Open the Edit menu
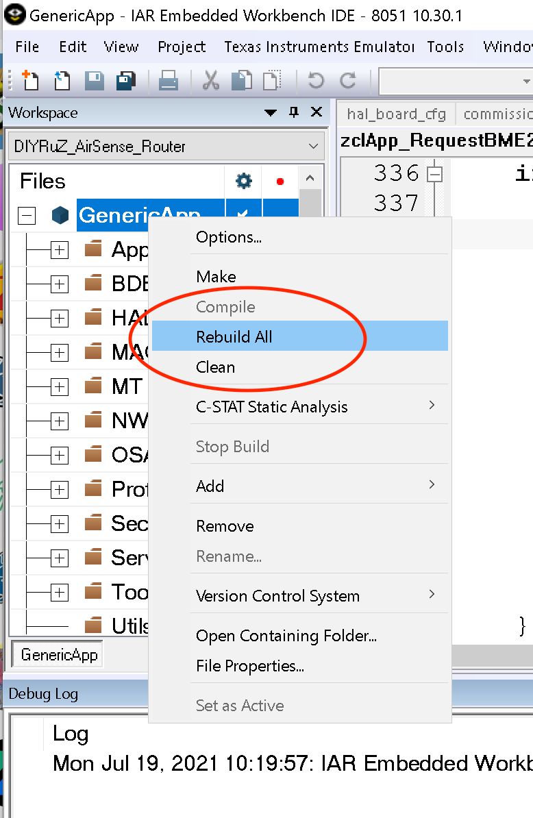Image resolution: width=533 pixels, height=818 pixels. pos(73,47)
